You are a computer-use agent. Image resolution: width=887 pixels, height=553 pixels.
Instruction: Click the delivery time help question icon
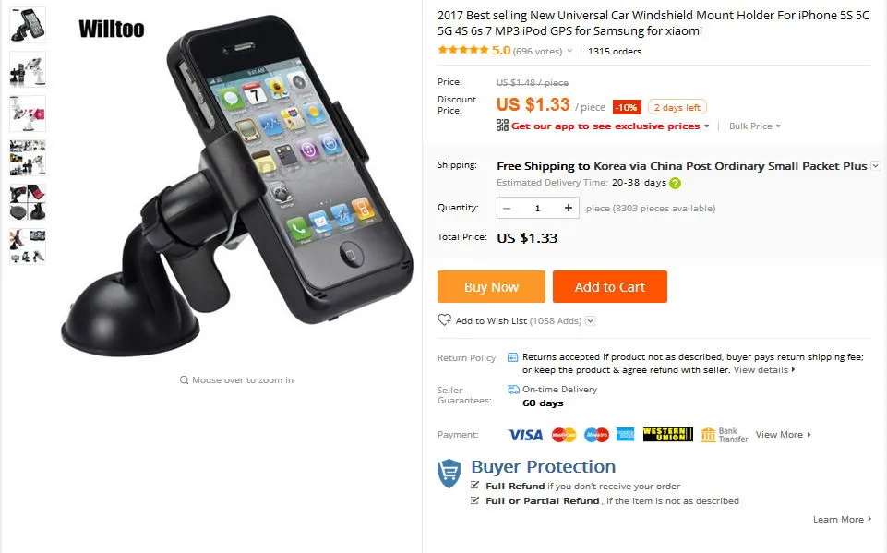675,183
